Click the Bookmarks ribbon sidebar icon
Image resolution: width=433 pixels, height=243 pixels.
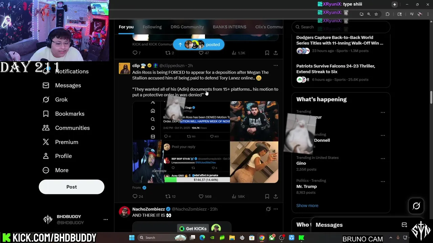pos(46,114)
